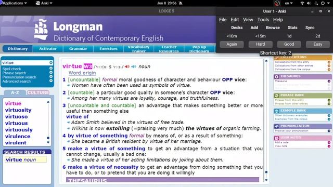
Task: Click the Advanced search arrow icon
Action: click(x=51, y=81)
